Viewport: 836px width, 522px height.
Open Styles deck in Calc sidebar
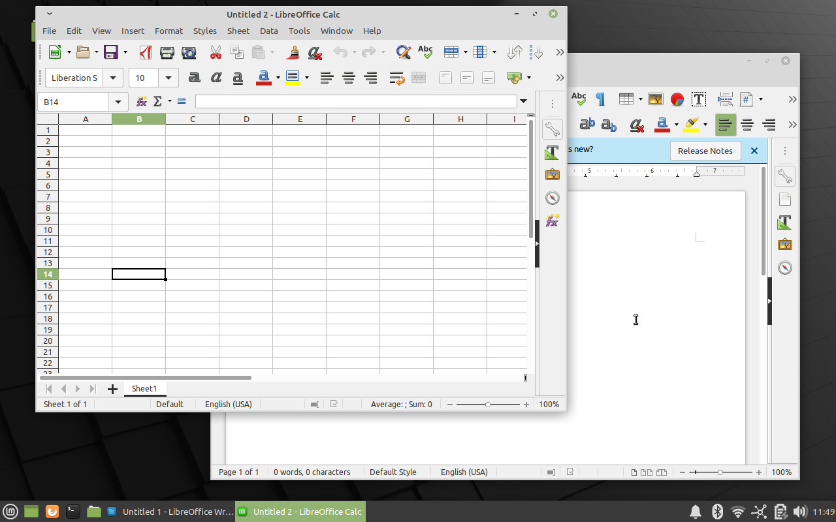pyautogui.click(x=553, y=153)
